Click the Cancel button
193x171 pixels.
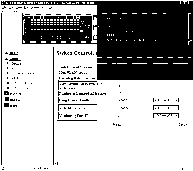(183, 125)
